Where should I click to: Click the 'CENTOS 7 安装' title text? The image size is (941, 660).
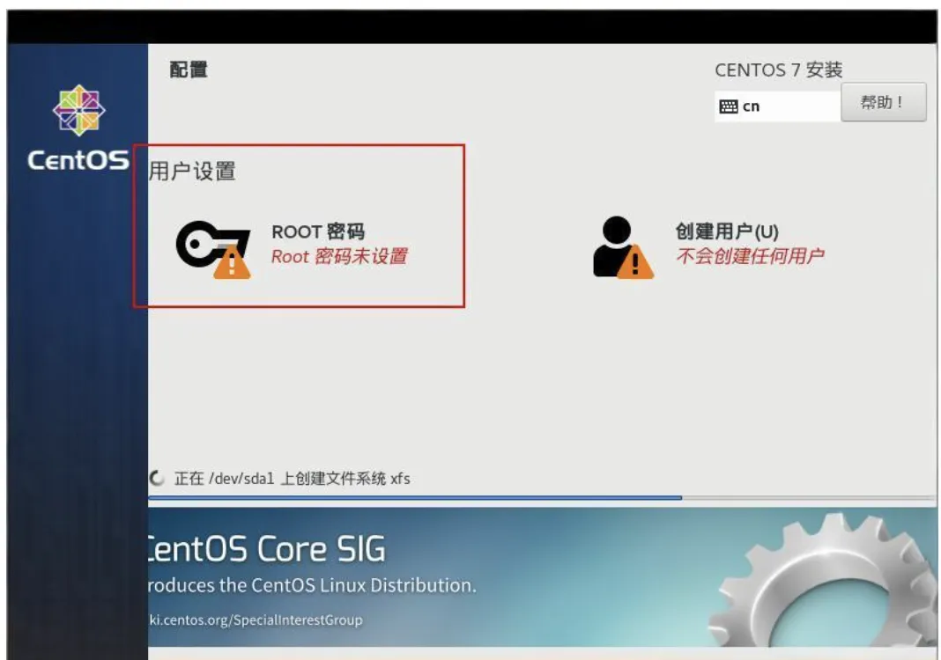778,70
